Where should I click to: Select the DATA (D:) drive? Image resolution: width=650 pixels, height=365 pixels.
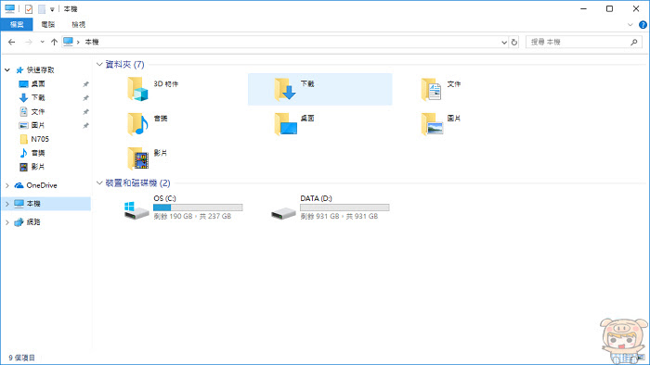pyautogui.click(x=330, y=208)
